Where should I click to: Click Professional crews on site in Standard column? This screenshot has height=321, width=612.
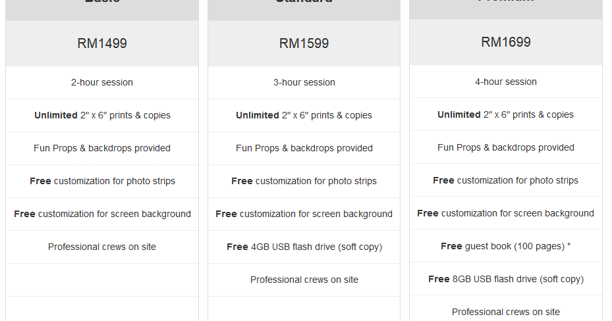[304, 280]
